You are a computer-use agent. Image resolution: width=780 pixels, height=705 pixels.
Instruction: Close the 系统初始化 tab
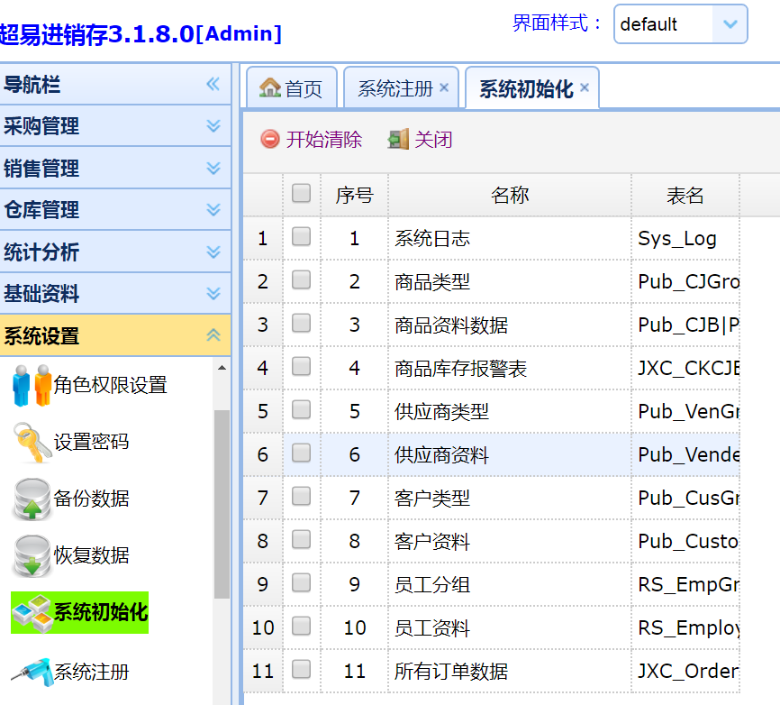tap(585, 87)
